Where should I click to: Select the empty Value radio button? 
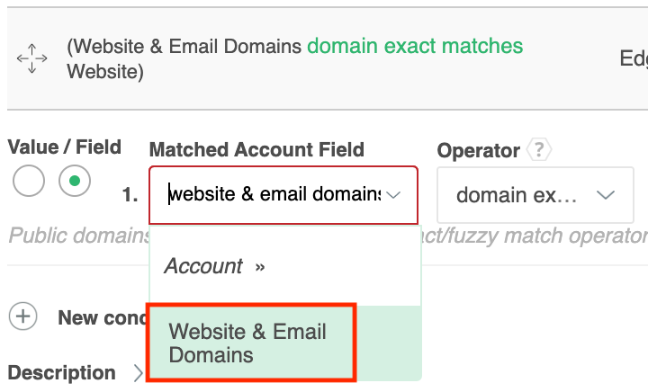point(29,182)
